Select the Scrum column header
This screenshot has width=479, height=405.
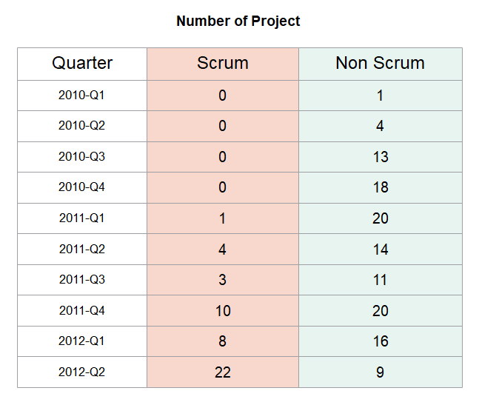point(223,64)
